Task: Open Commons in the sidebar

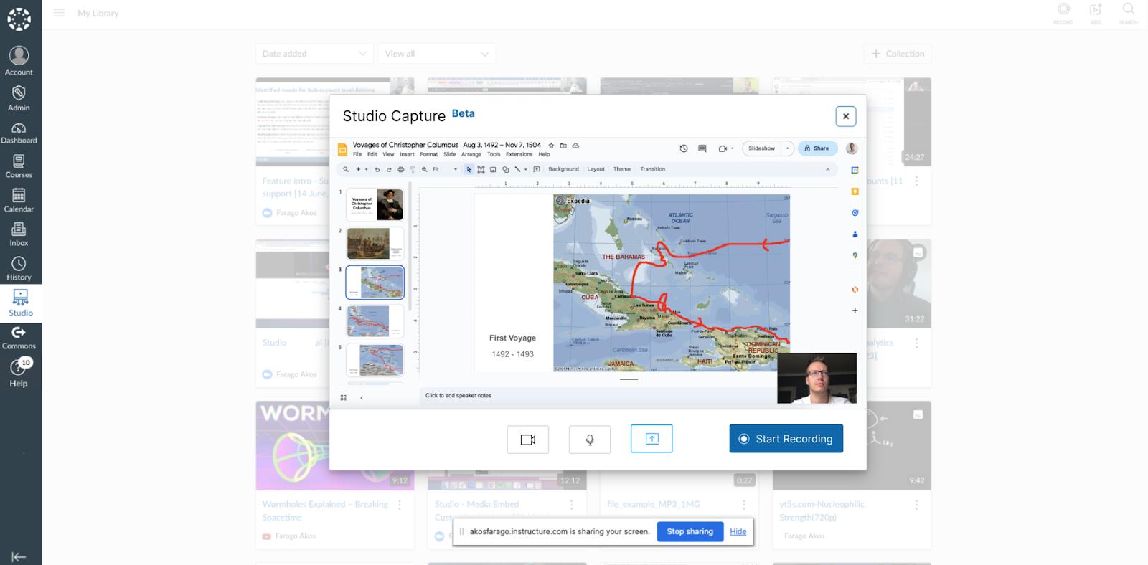Action: pyautogui.click(x=19, y=338)
